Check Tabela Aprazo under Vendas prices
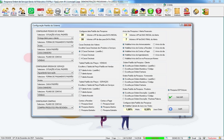Screen dimensions: 224x140 [80, 74]
